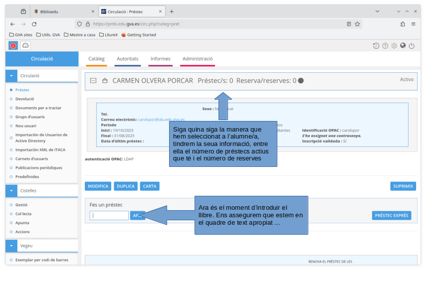The width and height of the screenshot is (426, 292).
Task: Collapse the Cistelles sidebar section
Action: click(x=11, y=191)
